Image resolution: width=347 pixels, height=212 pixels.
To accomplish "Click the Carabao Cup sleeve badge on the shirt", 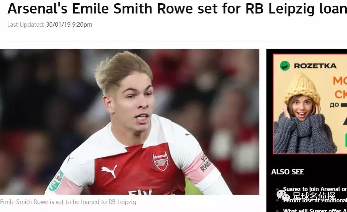I will coord(56,180).
